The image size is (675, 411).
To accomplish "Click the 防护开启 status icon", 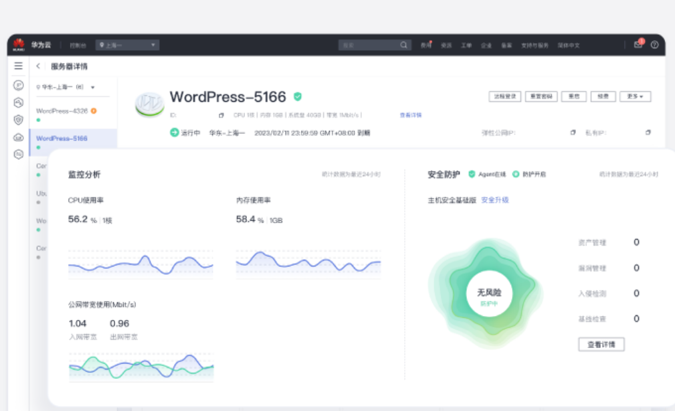I will tap(516, 174).
